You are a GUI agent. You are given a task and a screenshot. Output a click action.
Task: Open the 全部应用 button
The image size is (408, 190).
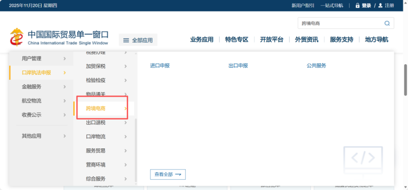[x=138, y=40]
